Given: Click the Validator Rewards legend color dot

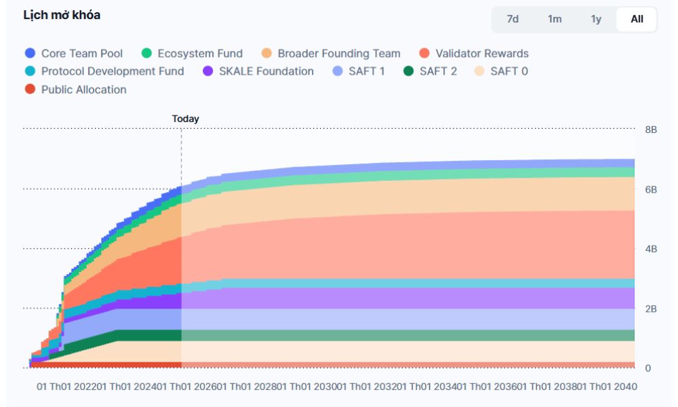Looking at the screenshot, I should click(424, 54).
